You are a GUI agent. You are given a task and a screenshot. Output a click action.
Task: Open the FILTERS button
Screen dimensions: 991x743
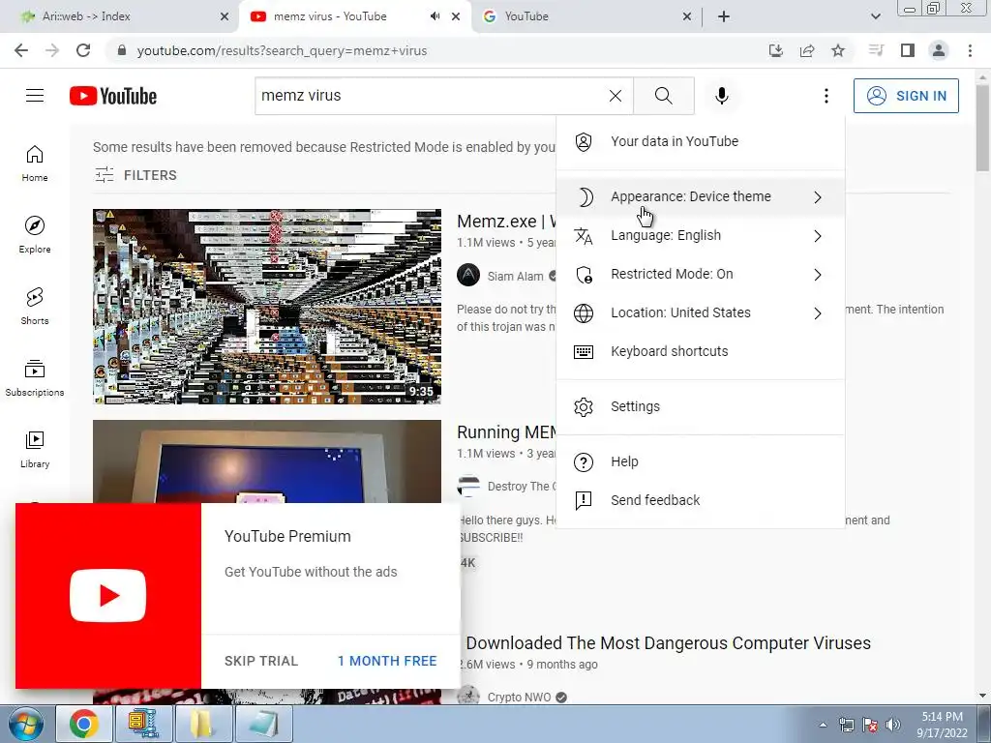135,175
